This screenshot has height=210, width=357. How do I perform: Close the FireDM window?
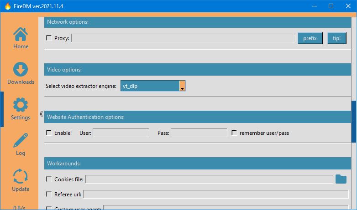(348, 6)
